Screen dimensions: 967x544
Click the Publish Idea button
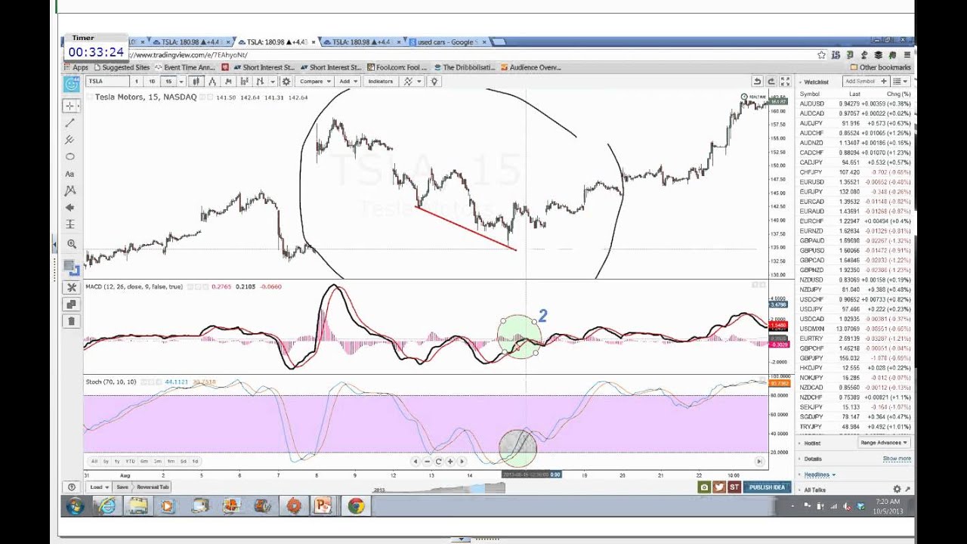(x=767, y=487)
